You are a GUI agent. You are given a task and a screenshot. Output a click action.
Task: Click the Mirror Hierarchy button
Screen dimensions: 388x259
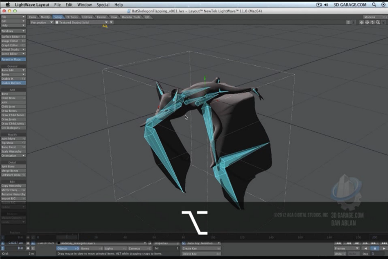click(13, 190)
